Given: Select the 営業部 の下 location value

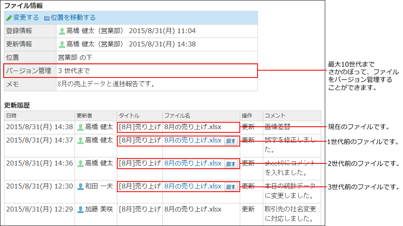Looking at the screenshot, I should (75, 57).
